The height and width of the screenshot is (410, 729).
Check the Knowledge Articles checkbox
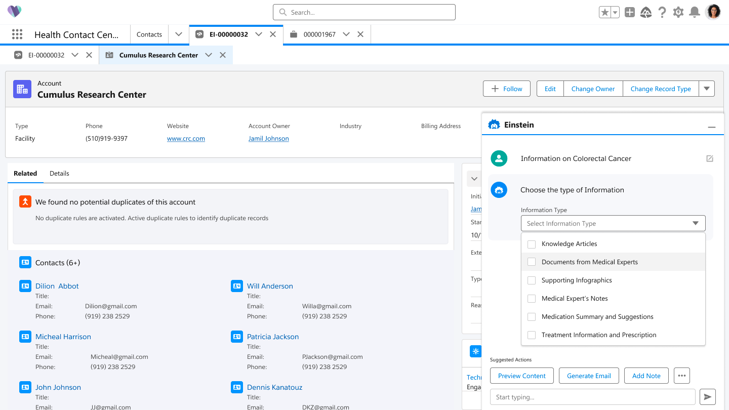point(532,244)
